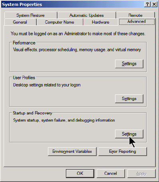Viewport: 159px width, 182px height.
Task: Open Startup and Recovery Settings
Action: coord(129,134)
